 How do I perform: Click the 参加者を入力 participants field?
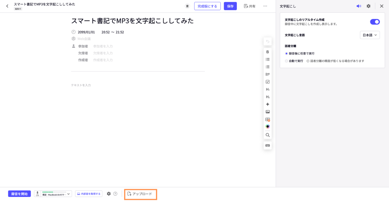pos(103,46)
